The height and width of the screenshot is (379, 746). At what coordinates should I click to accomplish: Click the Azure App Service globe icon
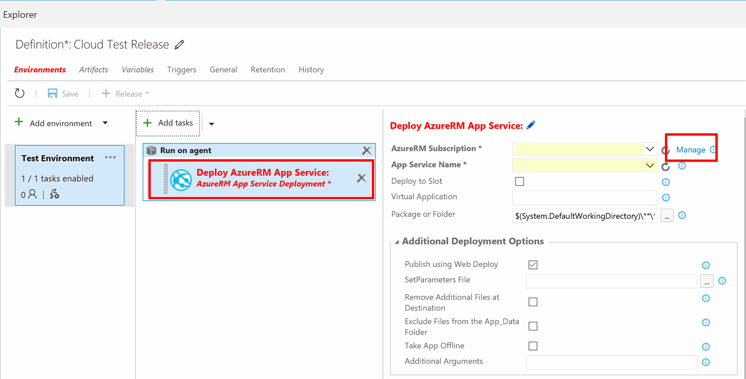click(x=181, y=180)
